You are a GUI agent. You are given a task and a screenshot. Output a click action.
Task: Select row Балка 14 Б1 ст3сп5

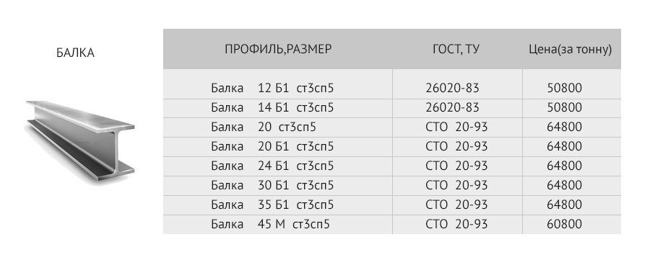click(391, 108)
